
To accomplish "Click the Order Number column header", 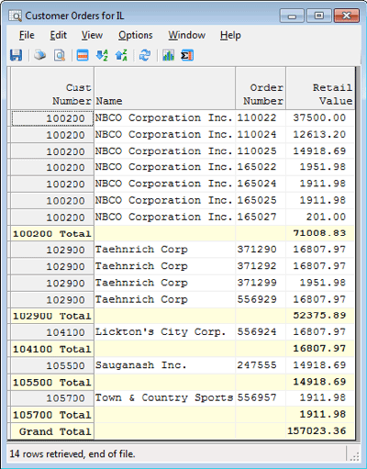I will tap(261, 88).
